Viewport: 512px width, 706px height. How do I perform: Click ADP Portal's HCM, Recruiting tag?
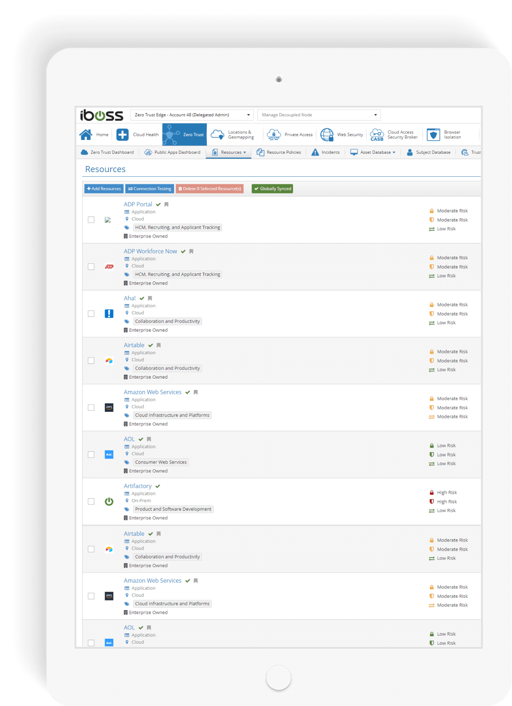pos(178,228)
